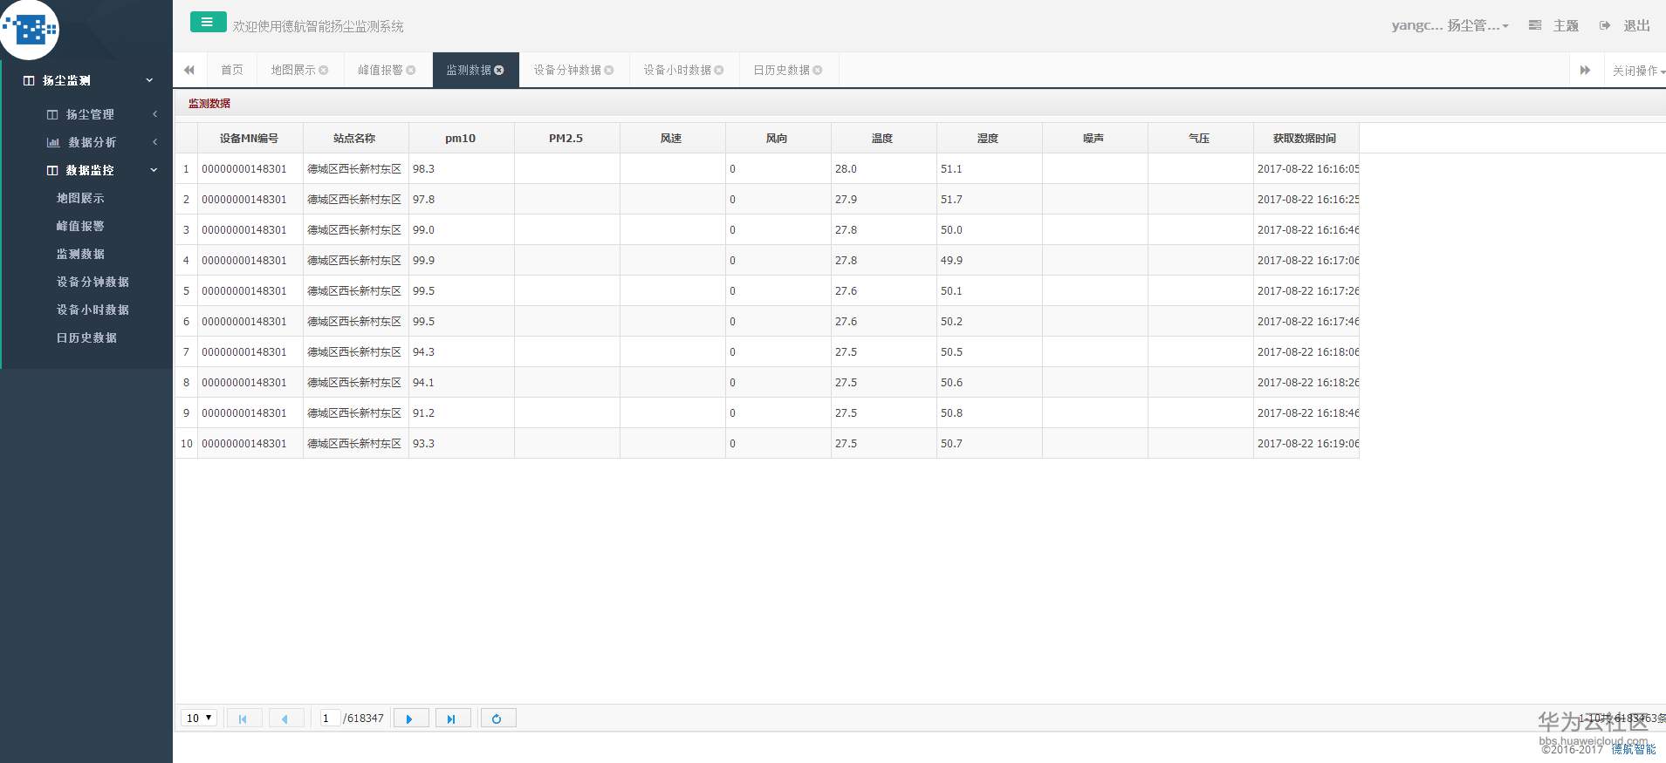Click the logout arrow icon
The image size is (1666, 763).
coord(1605,26)
